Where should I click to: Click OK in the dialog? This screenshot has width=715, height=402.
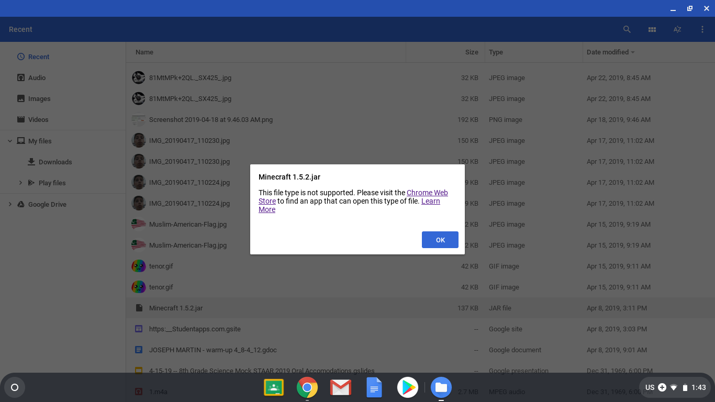[440, 240]
